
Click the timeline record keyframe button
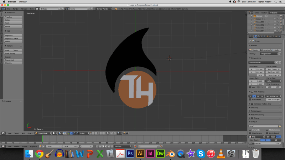[x=135, y=146]
